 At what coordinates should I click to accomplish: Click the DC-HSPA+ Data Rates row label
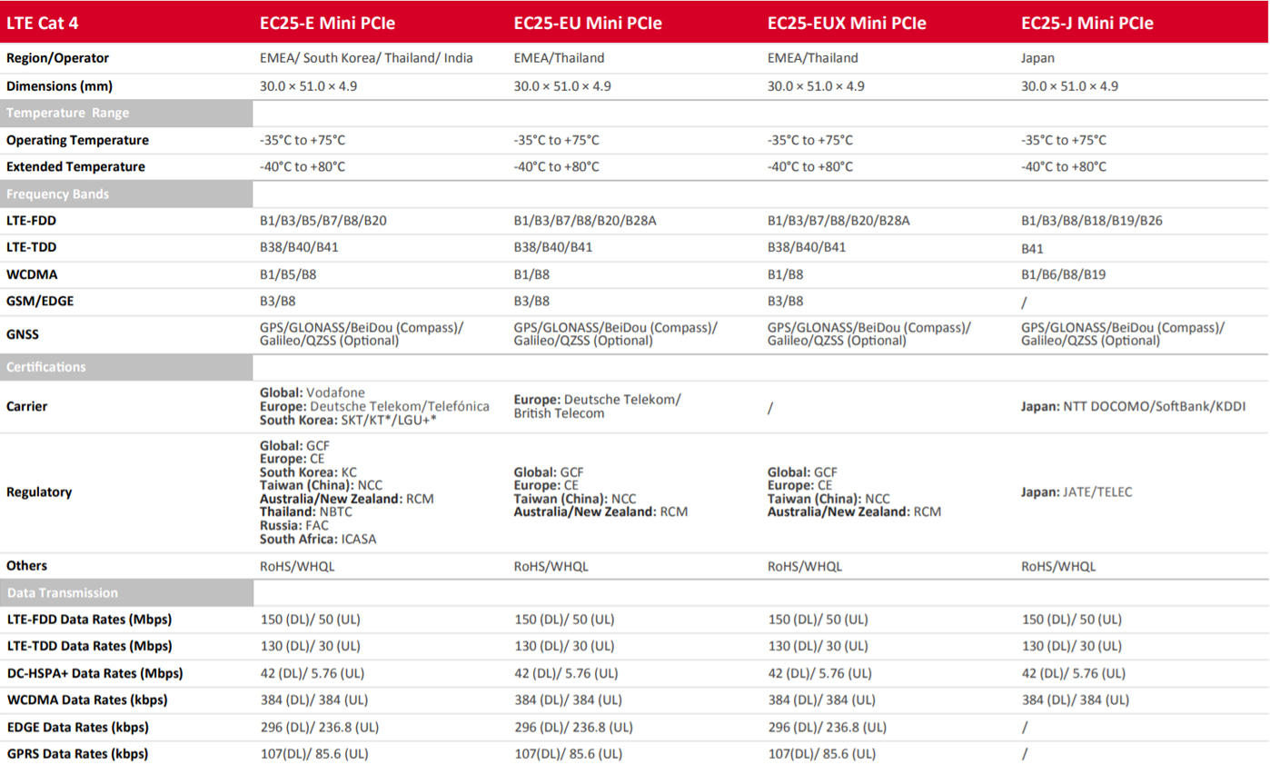point(94,674)
